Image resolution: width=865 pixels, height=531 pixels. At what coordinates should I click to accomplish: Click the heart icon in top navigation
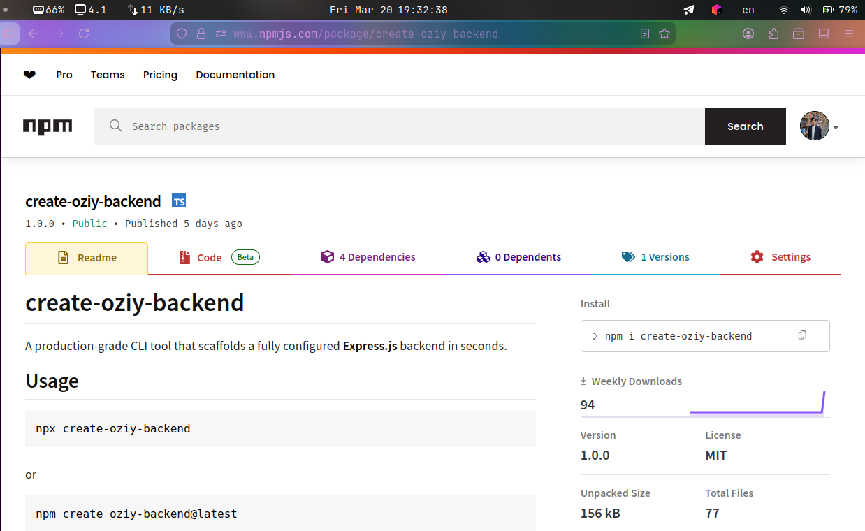tap(29, 75)
